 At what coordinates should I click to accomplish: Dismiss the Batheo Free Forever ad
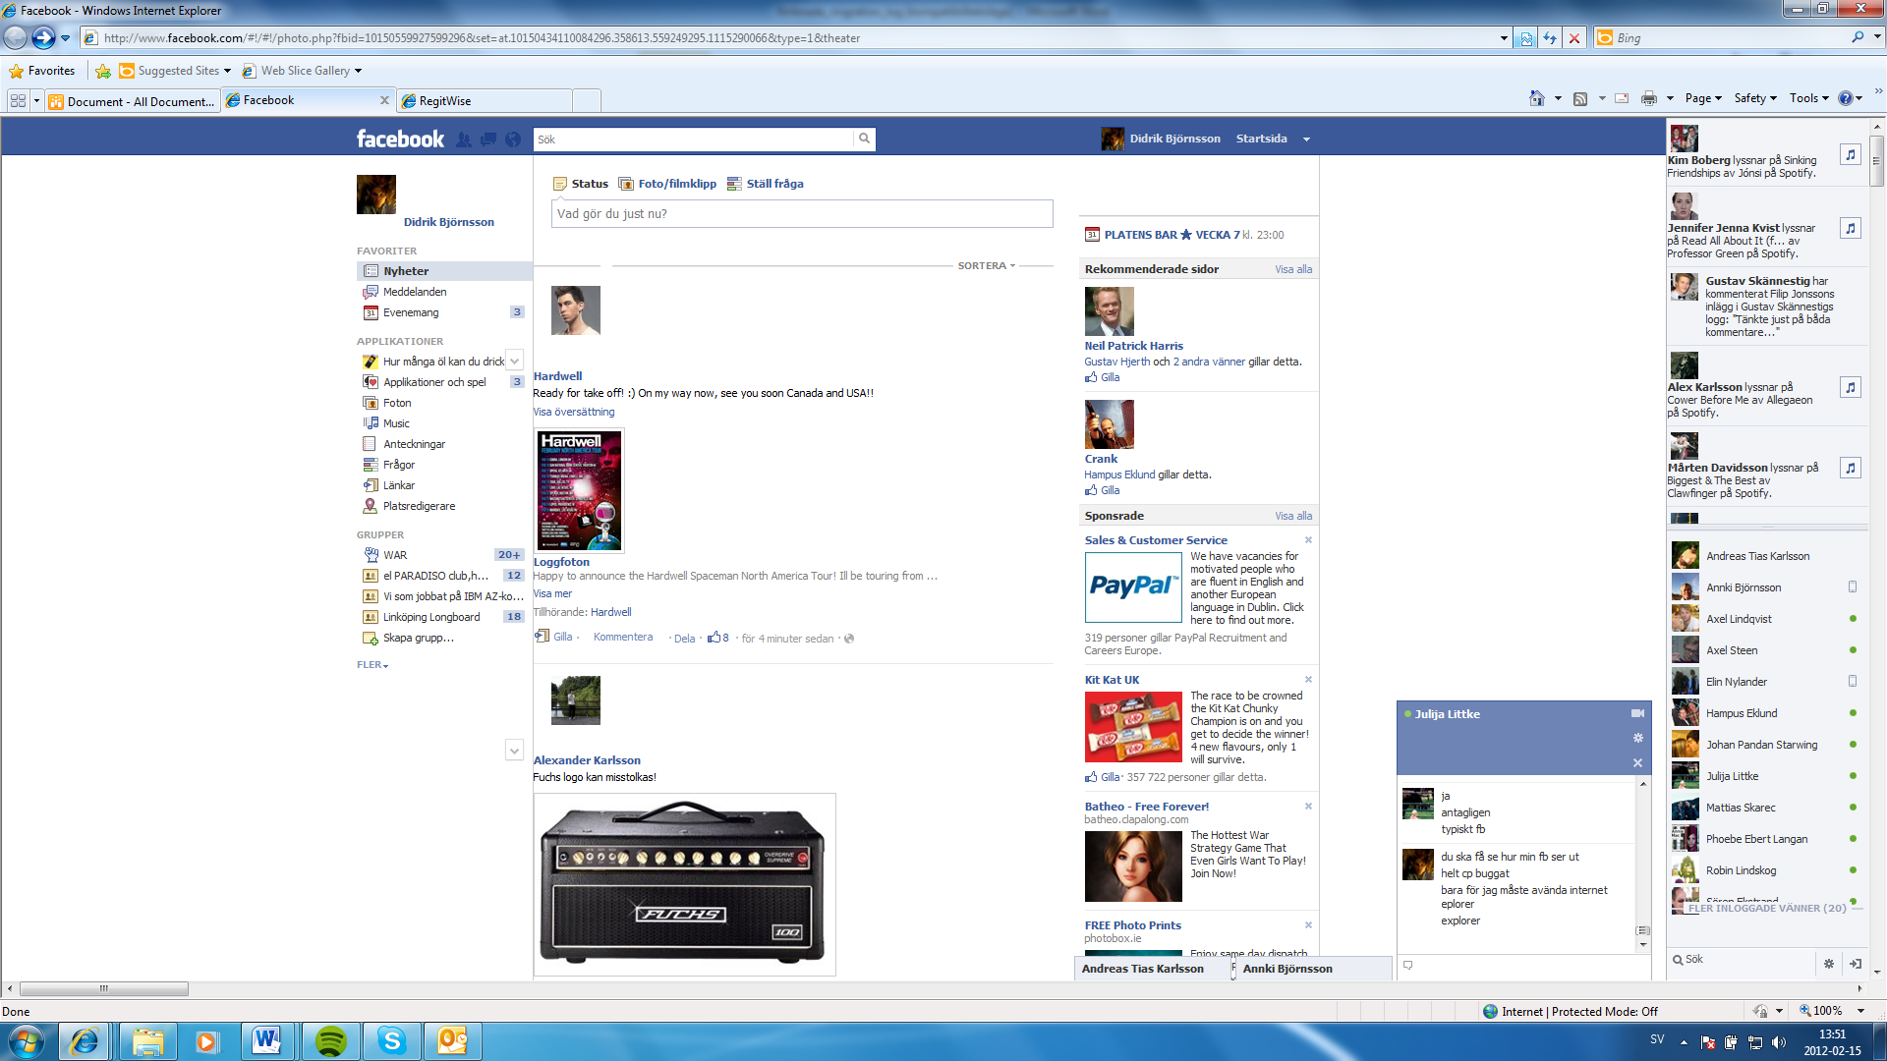click(1308, 807)
